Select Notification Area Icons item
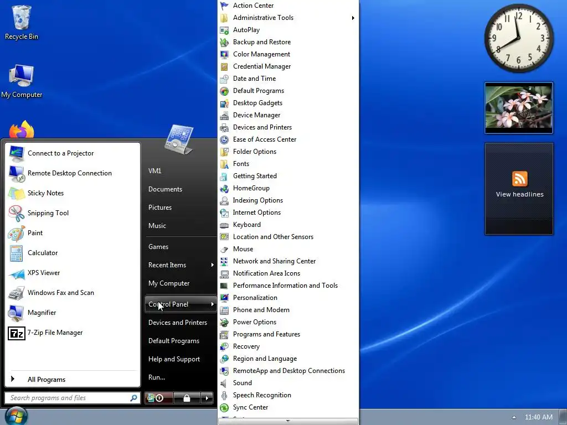567x425 pixels. click(x=266, y=273)
